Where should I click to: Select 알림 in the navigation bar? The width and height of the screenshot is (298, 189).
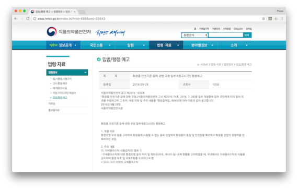coord(132,45)
